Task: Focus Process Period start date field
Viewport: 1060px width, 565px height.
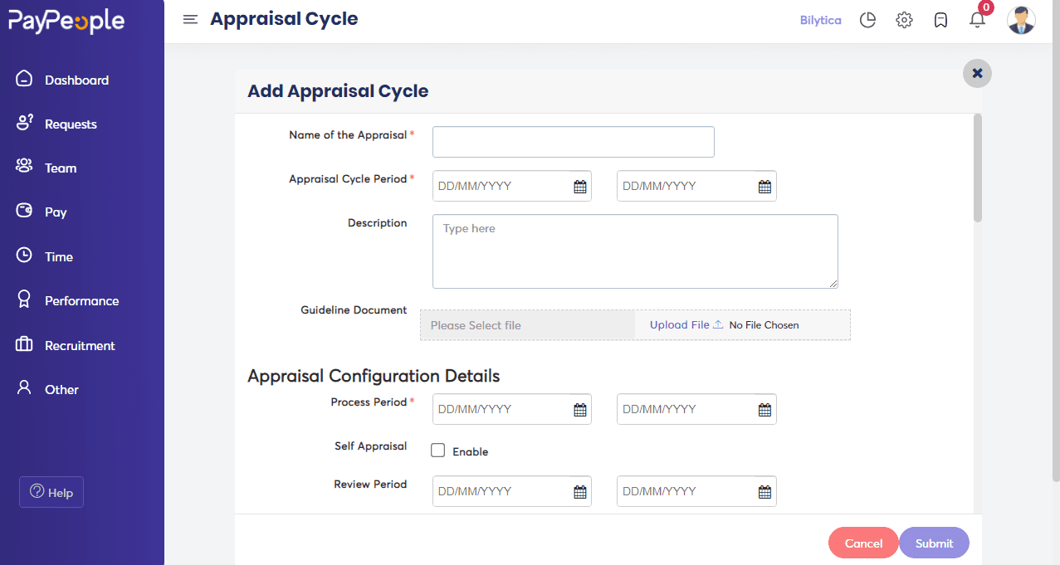Action: point(512,409)
